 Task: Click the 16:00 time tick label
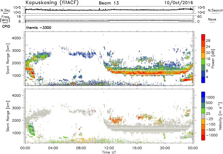[x=137, y=148]
